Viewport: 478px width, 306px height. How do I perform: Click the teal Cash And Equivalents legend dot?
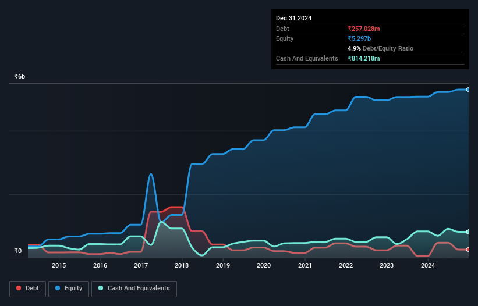coord(101,288)
